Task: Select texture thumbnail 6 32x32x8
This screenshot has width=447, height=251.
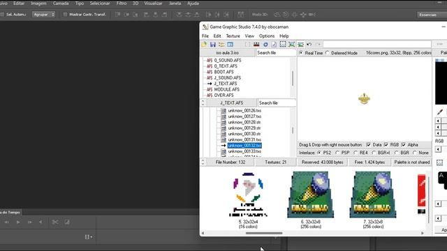Action: click(310, 200)
